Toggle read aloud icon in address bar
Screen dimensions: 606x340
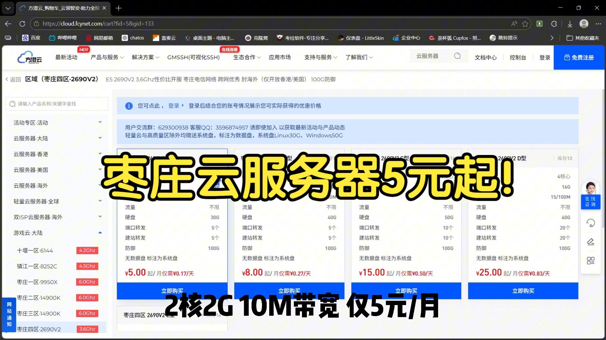pos(514,24)
